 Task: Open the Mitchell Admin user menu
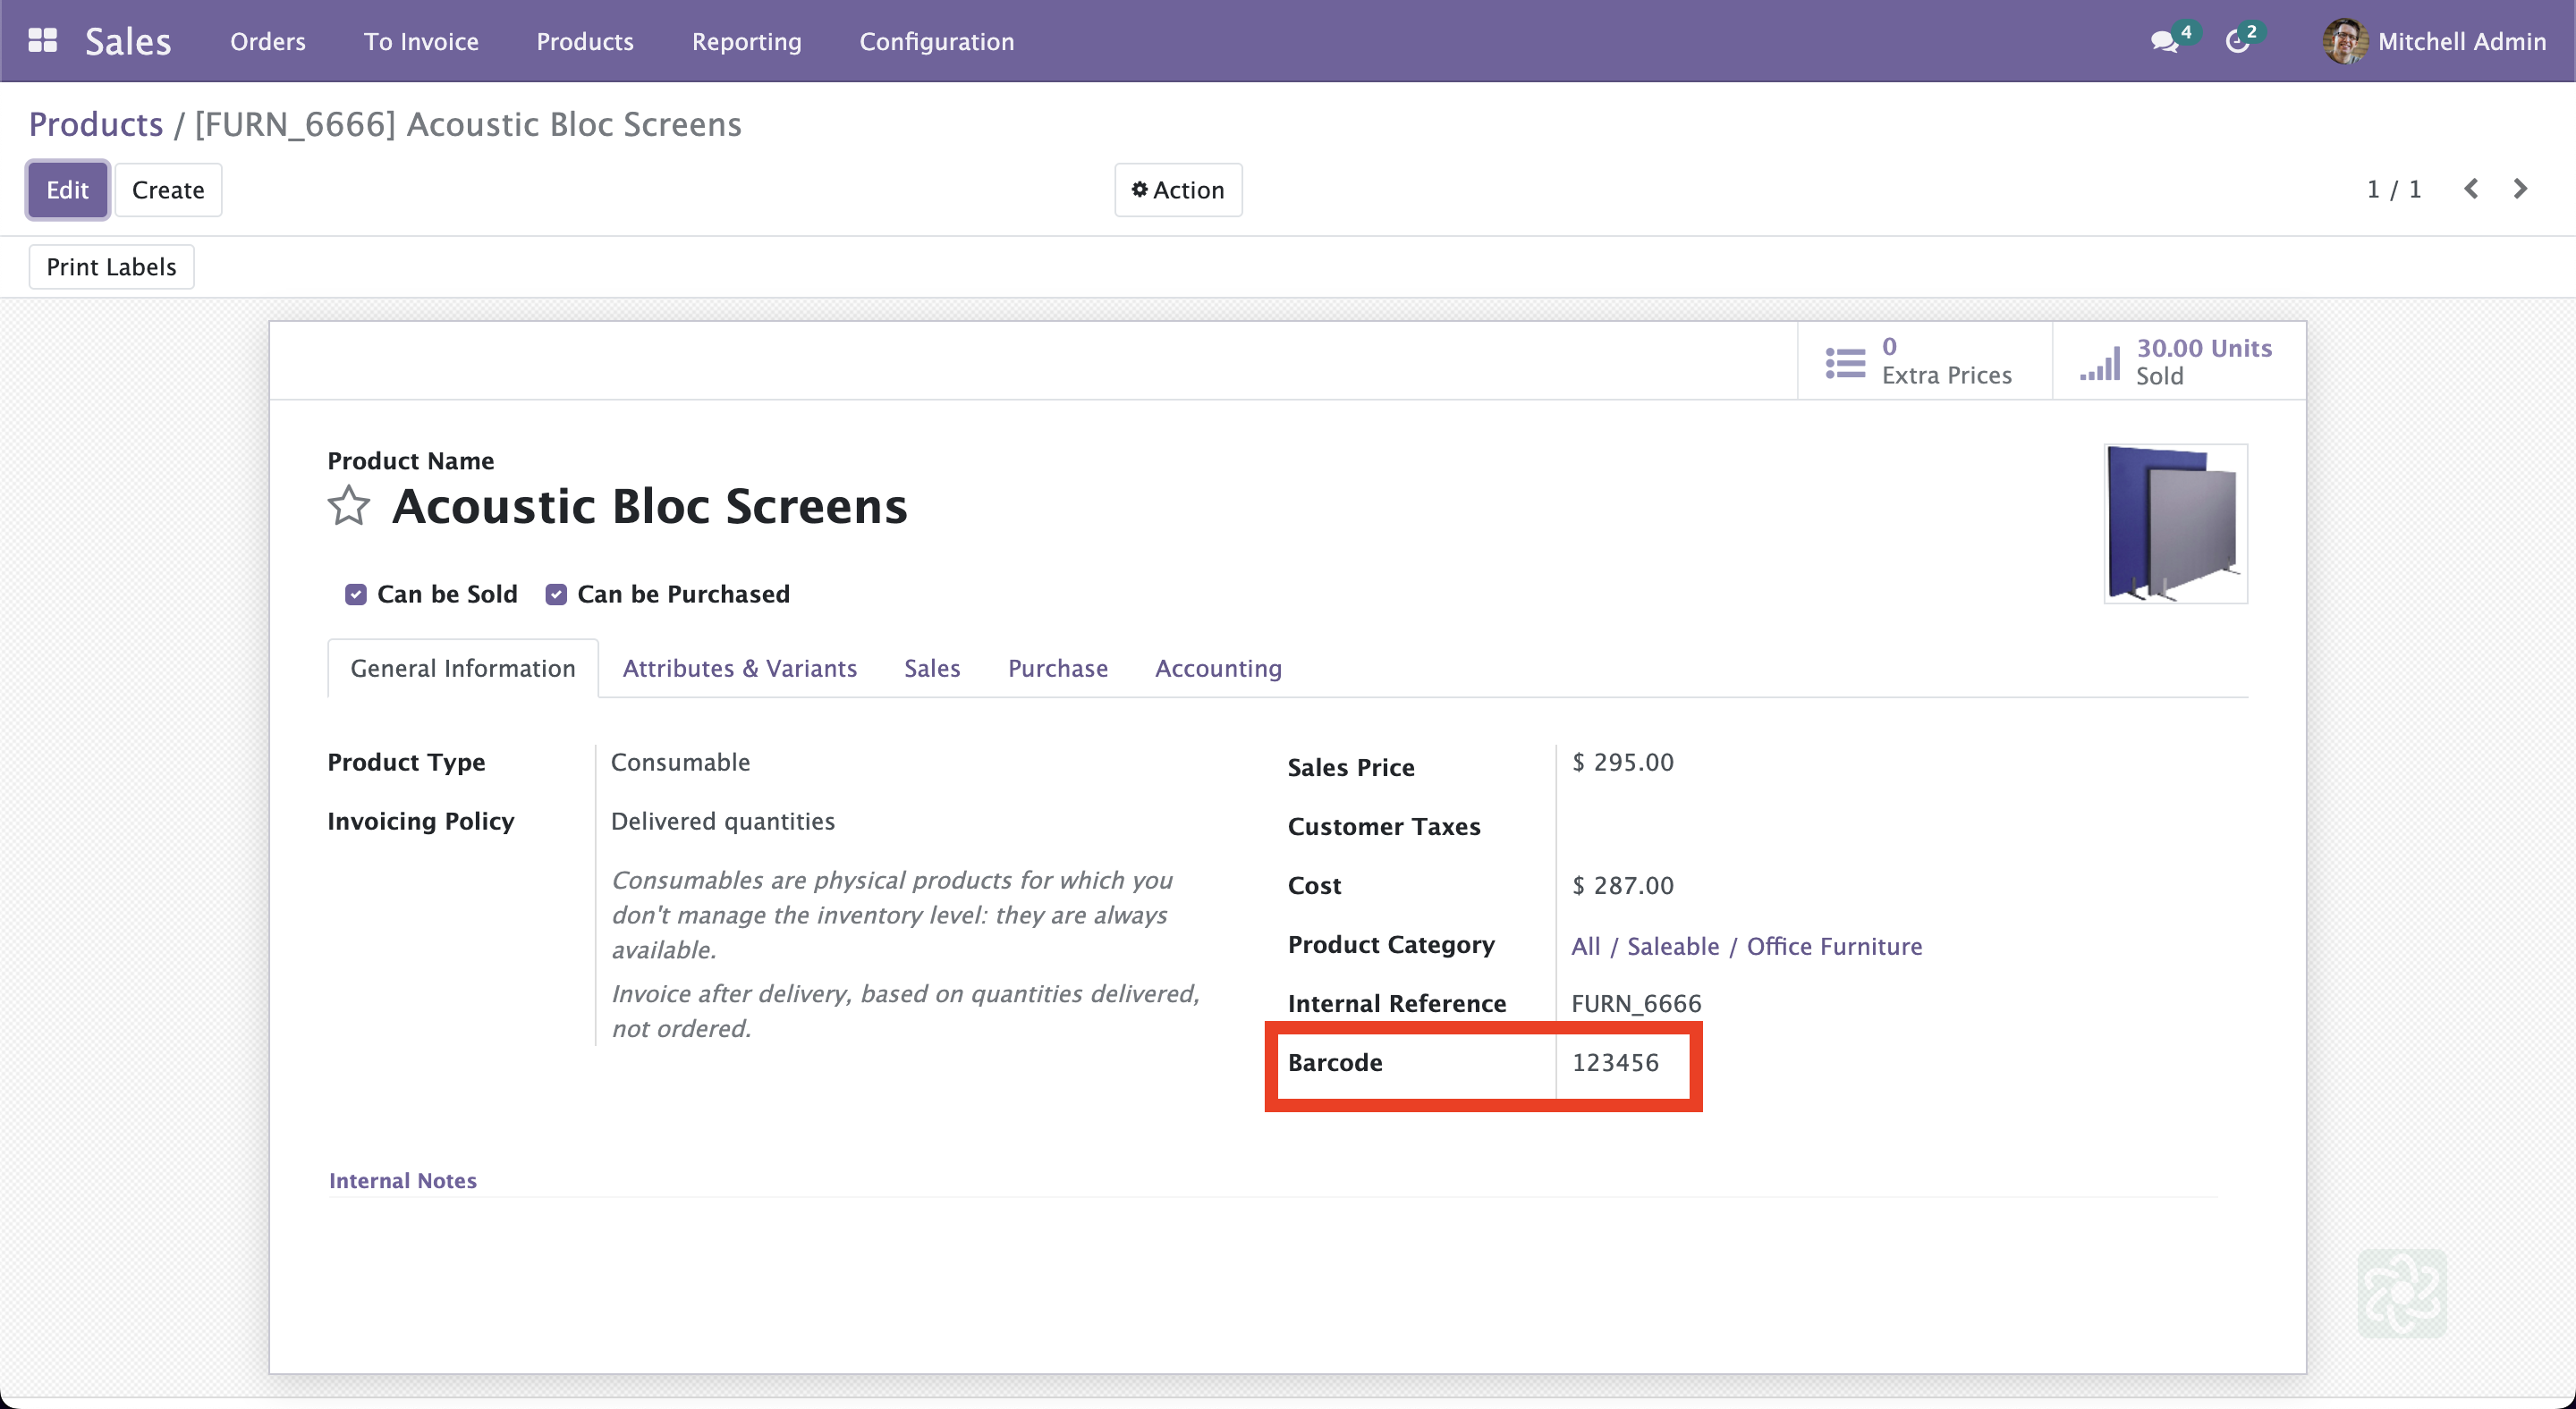tap(2434, 41)
